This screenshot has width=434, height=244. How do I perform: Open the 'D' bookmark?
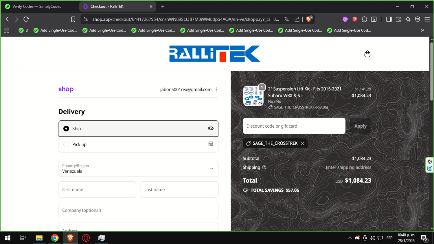click(23, 30)
